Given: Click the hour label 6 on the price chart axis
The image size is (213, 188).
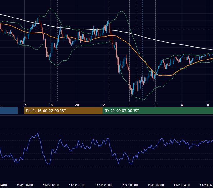Looking at the screenshot, I should tap(208, 105).
